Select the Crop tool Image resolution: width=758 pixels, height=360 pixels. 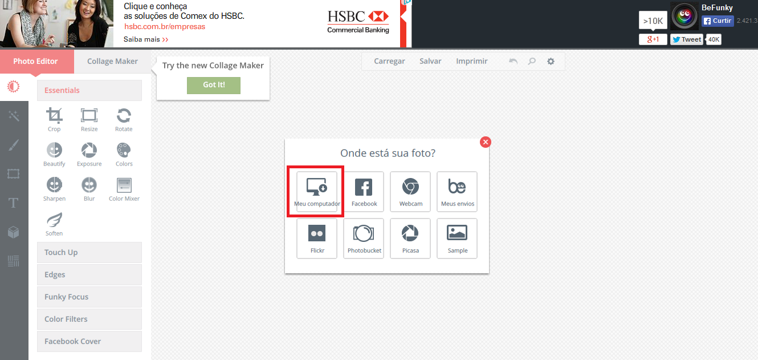[x=54, y=120]
